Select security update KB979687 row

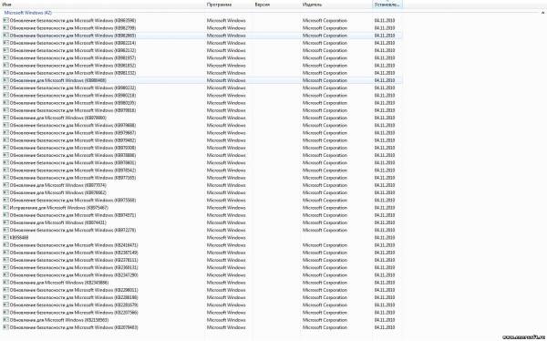click(x=202, y=133)
